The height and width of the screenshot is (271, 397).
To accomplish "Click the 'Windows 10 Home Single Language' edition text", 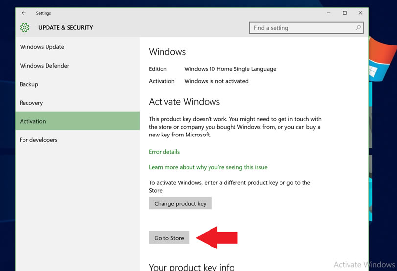I will (230, 69).
